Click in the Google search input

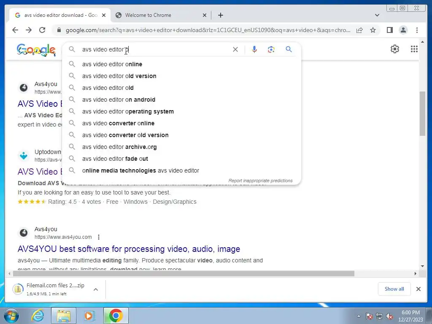(154, 49)
